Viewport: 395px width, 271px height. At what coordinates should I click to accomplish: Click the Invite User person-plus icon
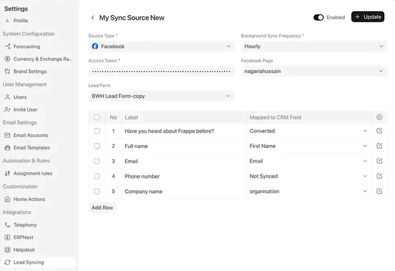7,110
